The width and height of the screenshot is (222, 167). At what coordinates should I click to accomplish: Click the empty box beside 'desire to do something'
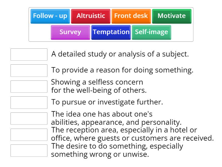pos(29,151)
